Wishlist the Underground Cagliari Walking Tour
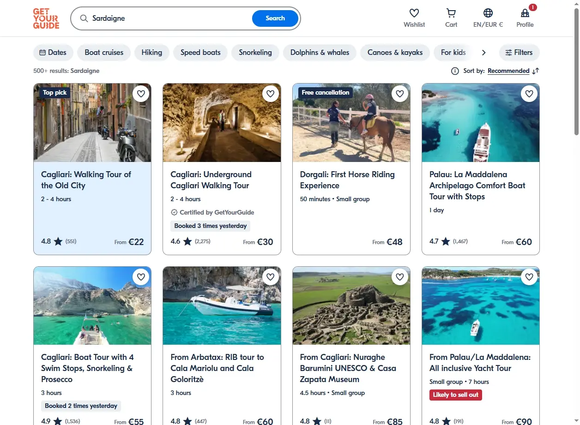The height and width of the screenshot is (425, 580). tap(271, 94)
